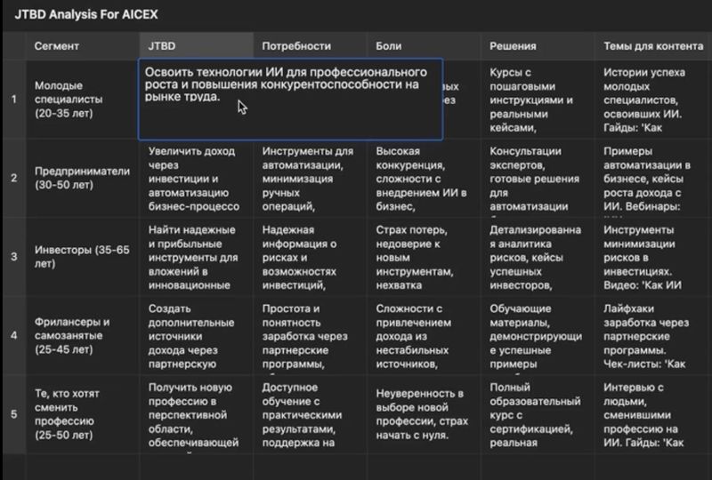Click the 'Создать дополнительные источники дохода' JTBD cell
Screen dimensions: 712x480
point(196,335)
